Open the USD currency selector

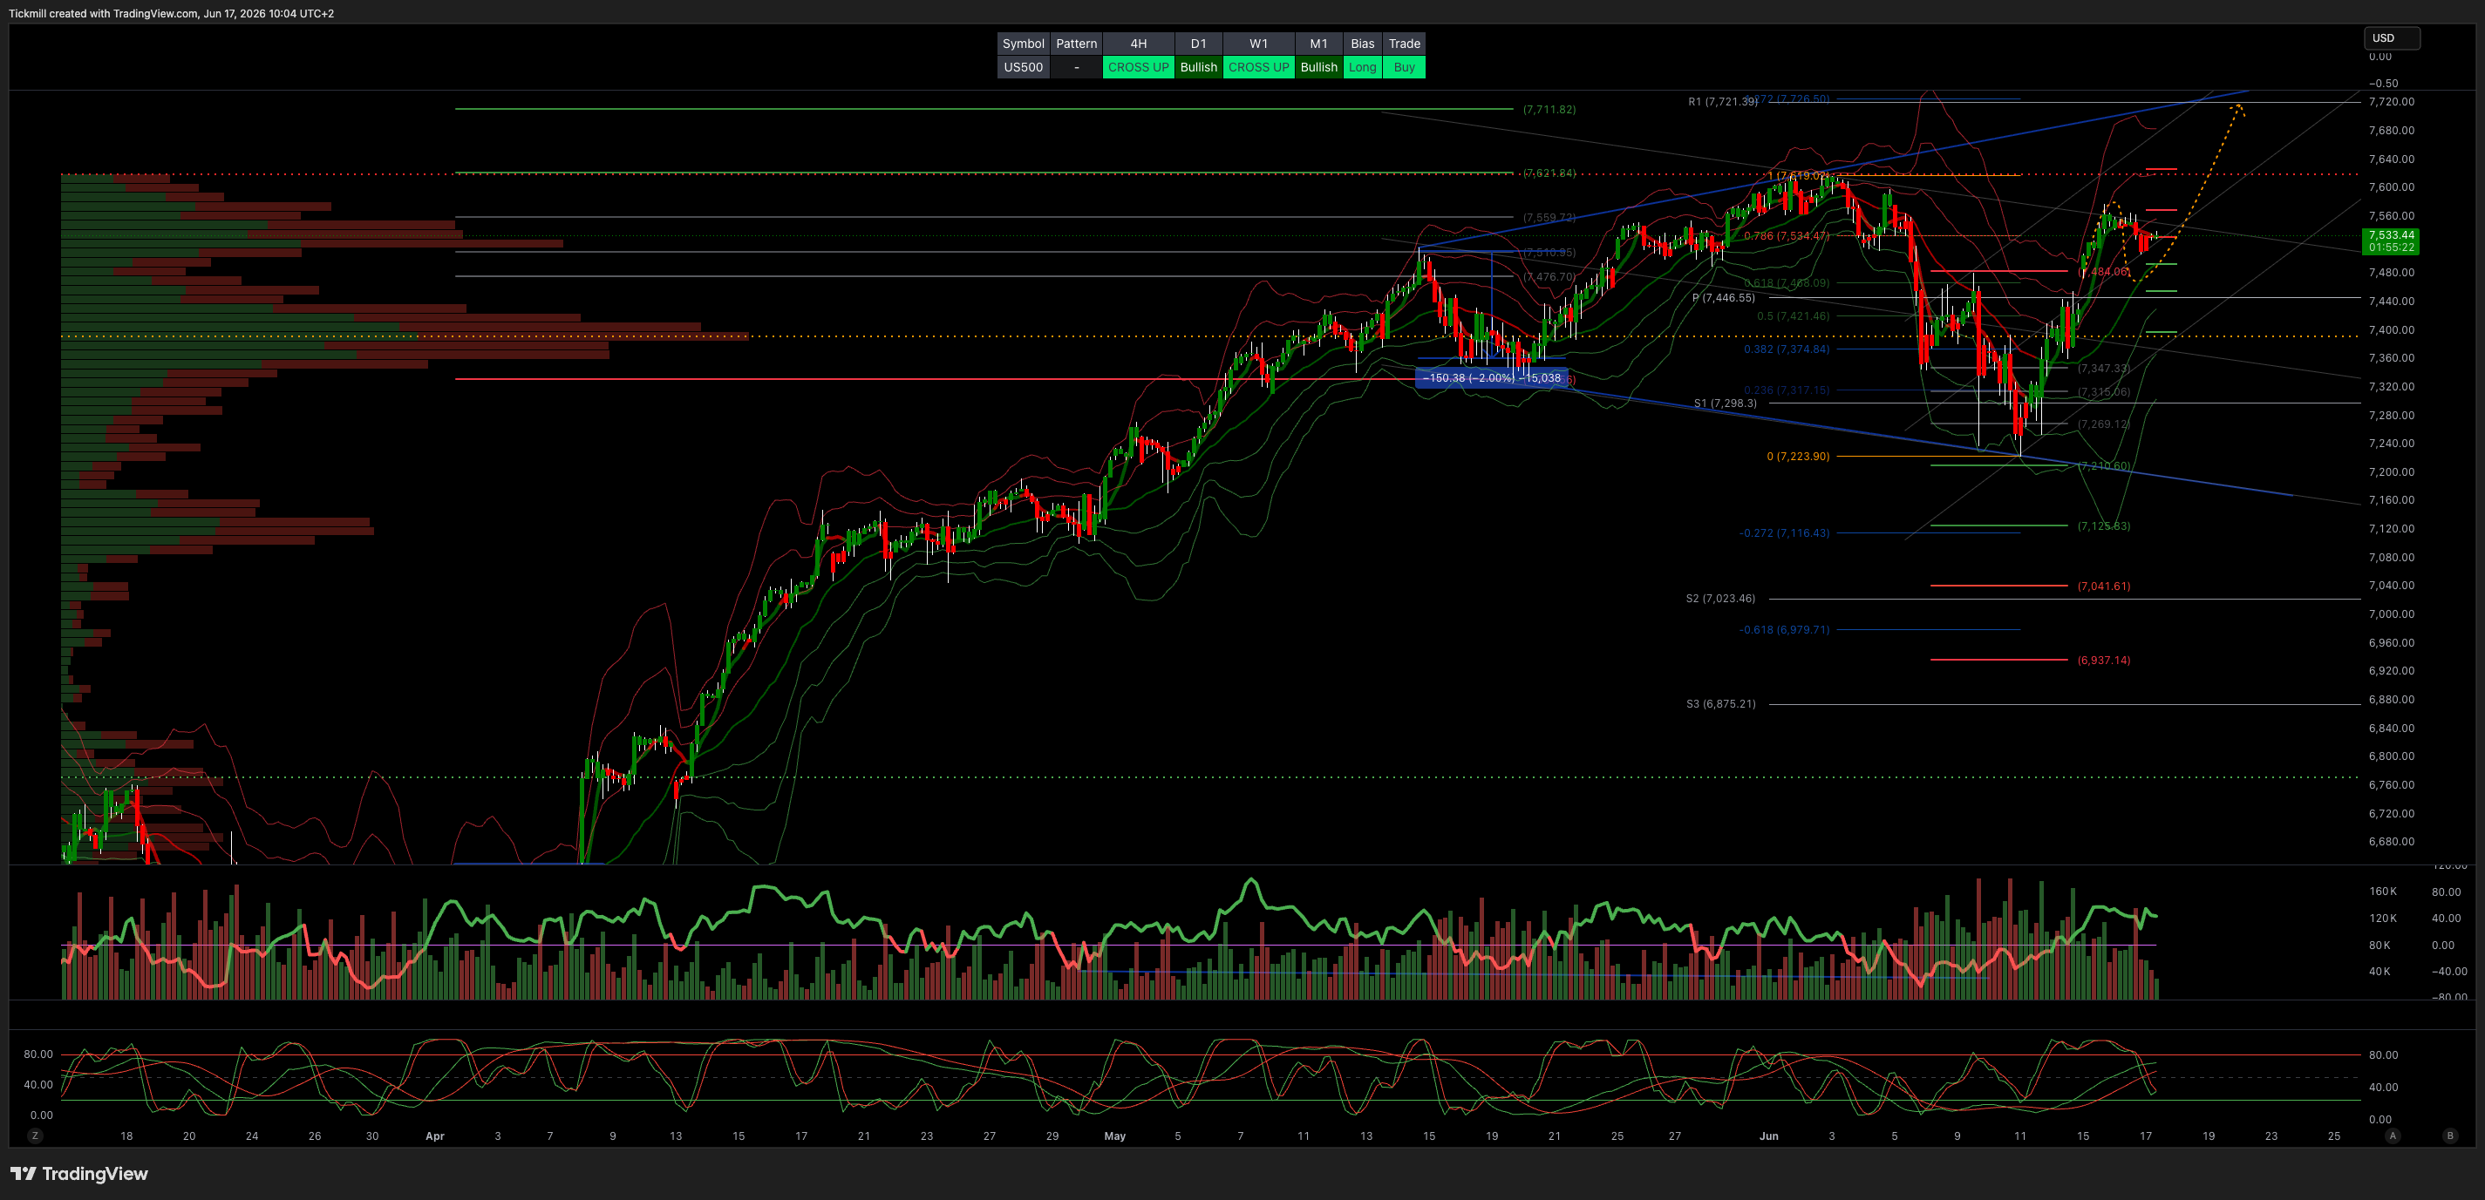pyautogui.click(x=2392, y=38)
